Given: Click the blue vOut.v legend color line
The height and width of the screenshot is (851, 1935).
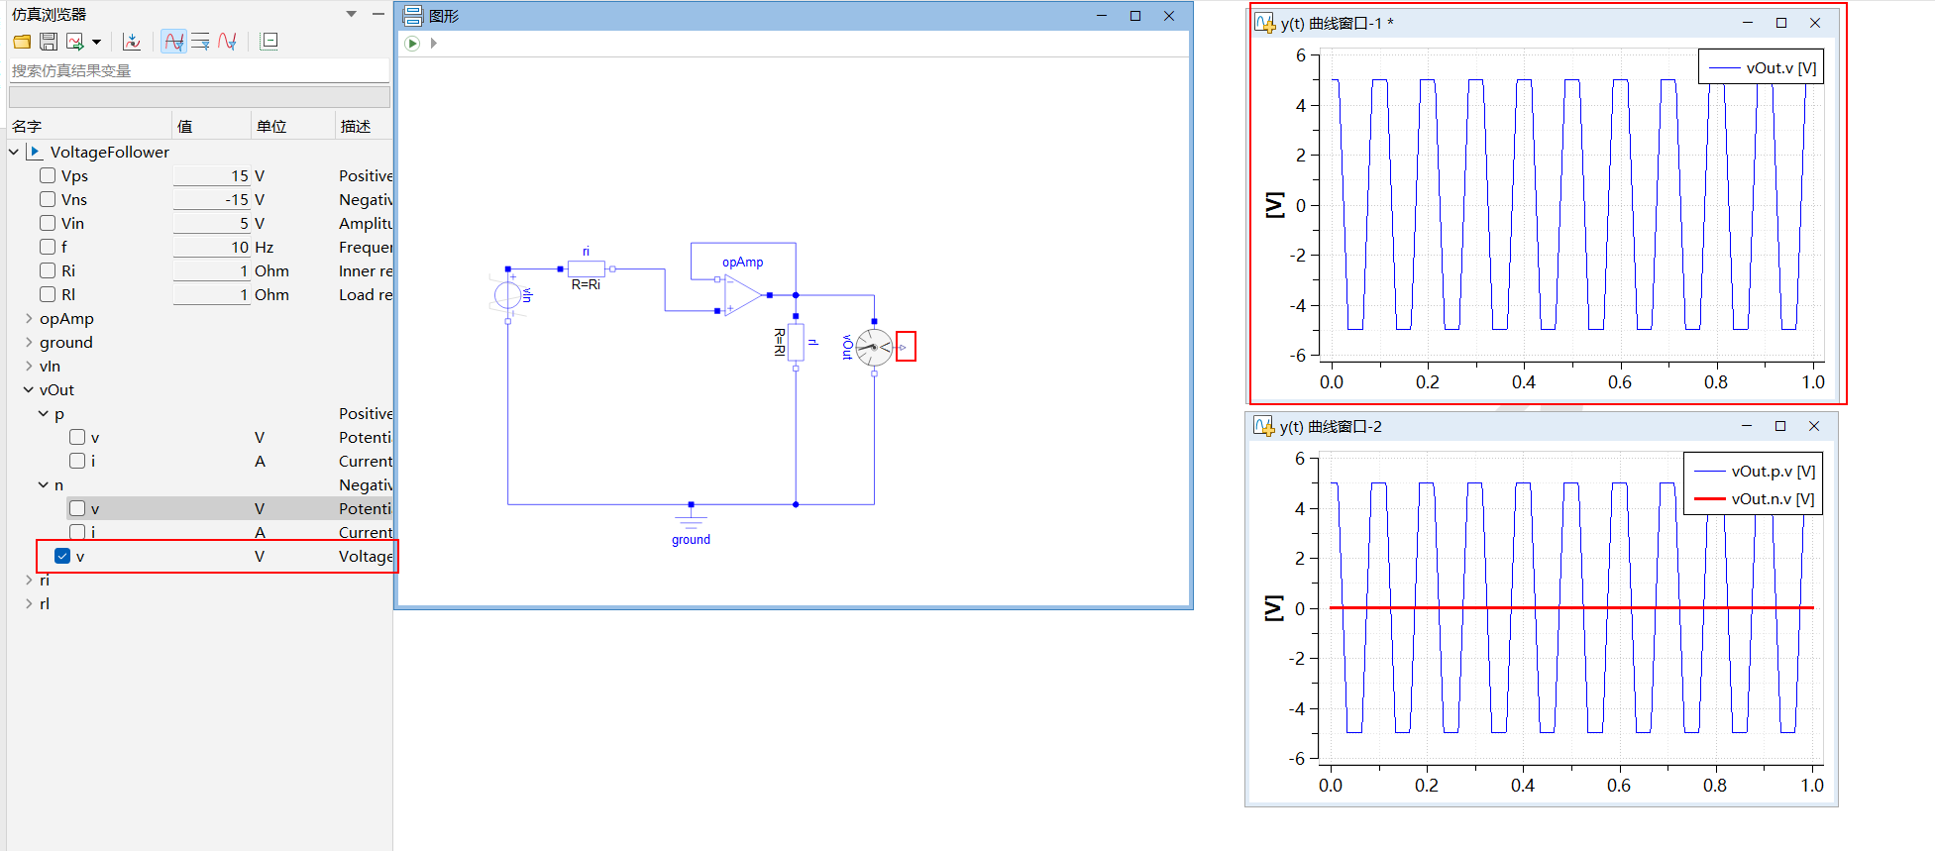Looking at the screenshot, I should click(x=1725, y=68).
